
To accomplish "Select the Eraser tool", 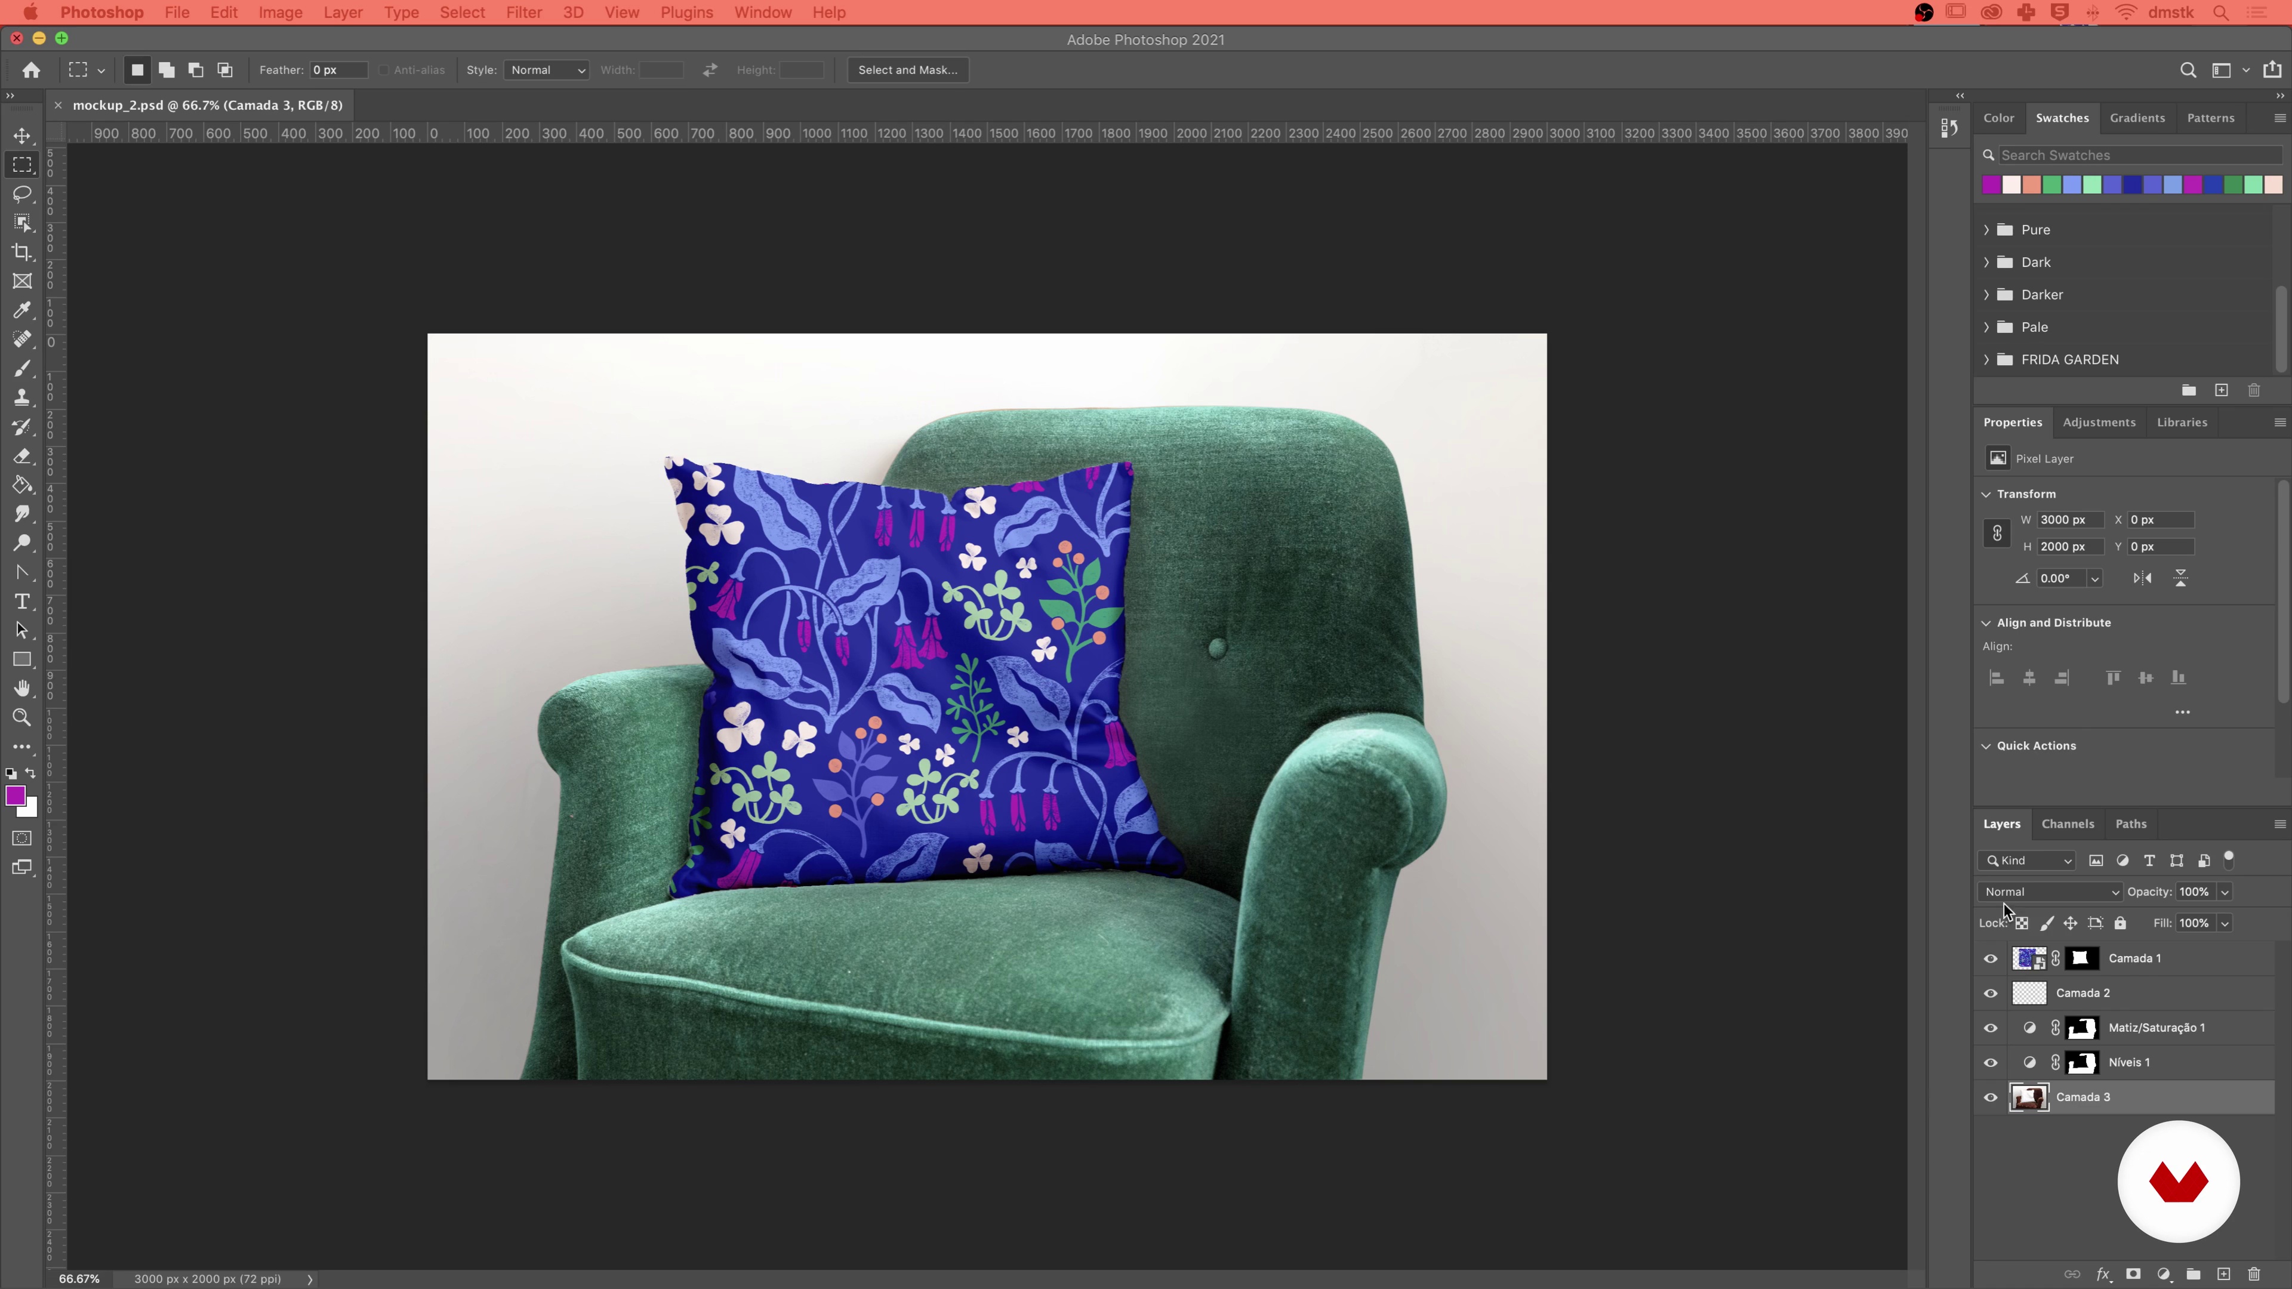I will (22, 457).
